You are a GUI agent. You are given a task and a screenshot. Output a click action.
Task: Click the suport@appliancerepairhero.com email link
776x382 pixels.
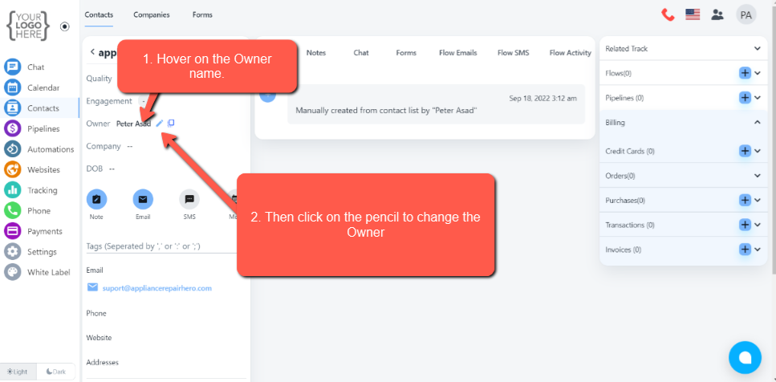pyautogui.click(x=156, y=288)
